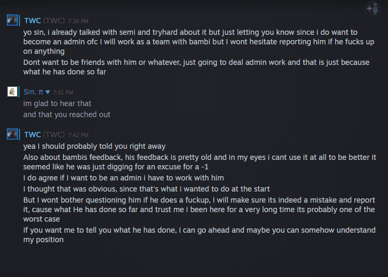Click the 7:38 PM timestamp
Image resolution: width=388 pixels, height=277 pixels.
point(78,21)
